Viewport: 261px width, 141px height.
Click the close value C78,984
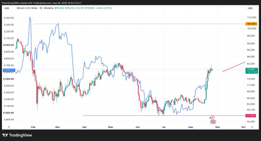coord(90,8)
